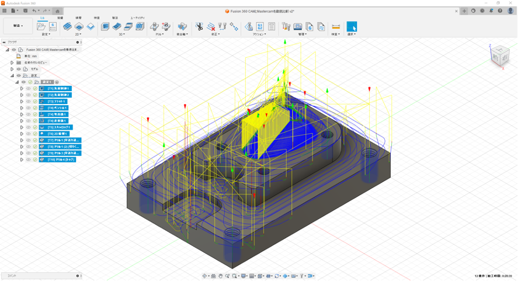Click the job status clock icon
518x281 pixels.
tap(482, 11)
